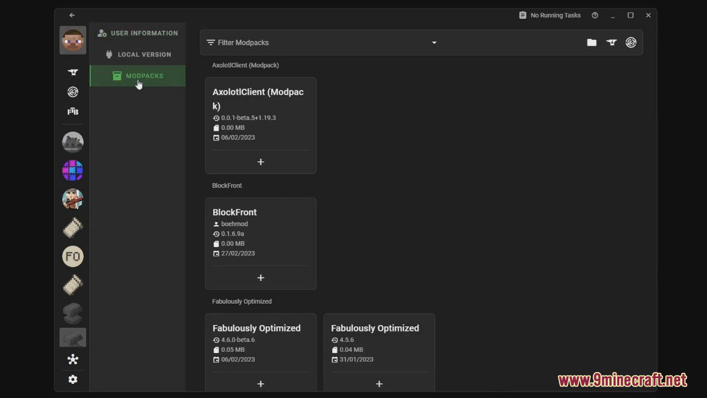Go back using the arrow icon
Screen dimensions: 707x398
click(72, 15)
